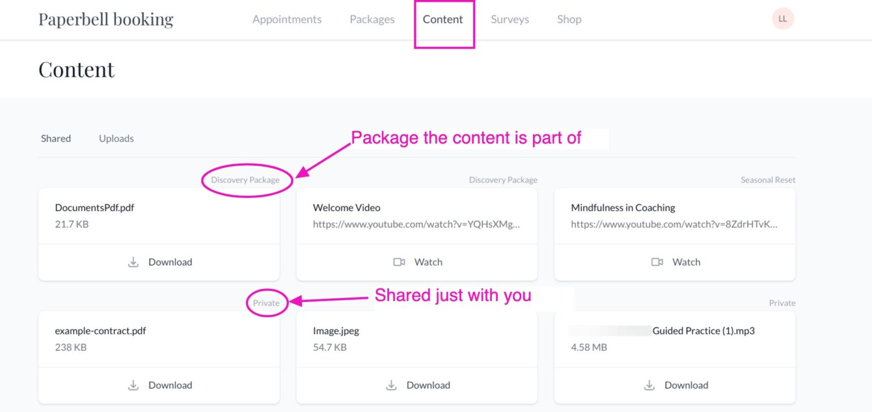Select the download icon for Guided Practice (1).mp3

(x=649, y=385)
